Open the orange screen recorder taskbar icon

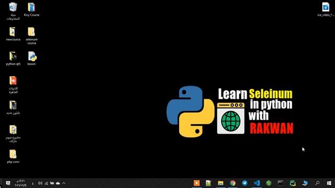coord(197,183)
